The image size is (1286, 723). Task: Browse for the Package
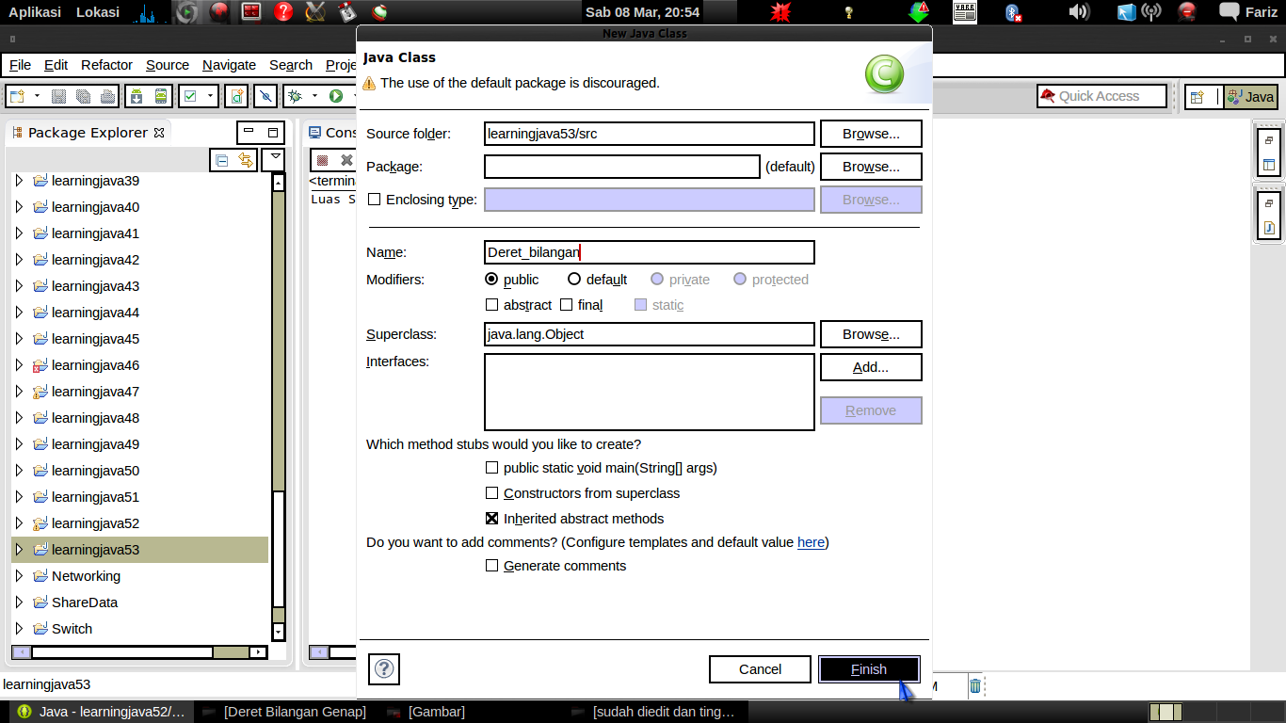(x=871, y=167)
